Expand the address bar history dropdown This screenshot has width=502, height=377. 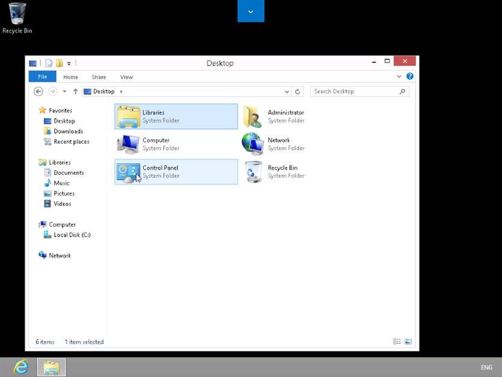[287, 92]
